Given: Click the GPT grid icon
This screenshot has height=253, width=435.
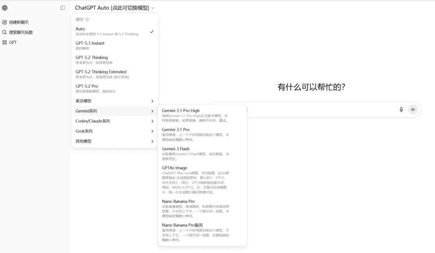Looking at the screenshot, I should pyautogui.click(x=4, y=42).
